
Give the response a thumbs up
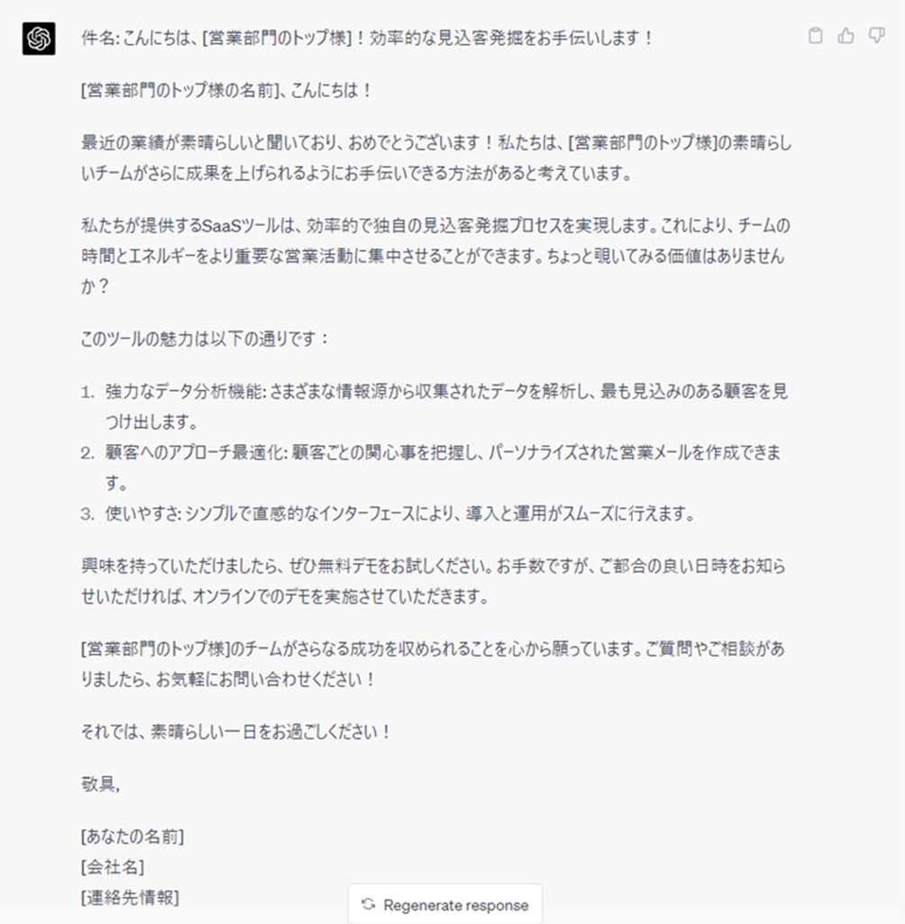[846, 36]
